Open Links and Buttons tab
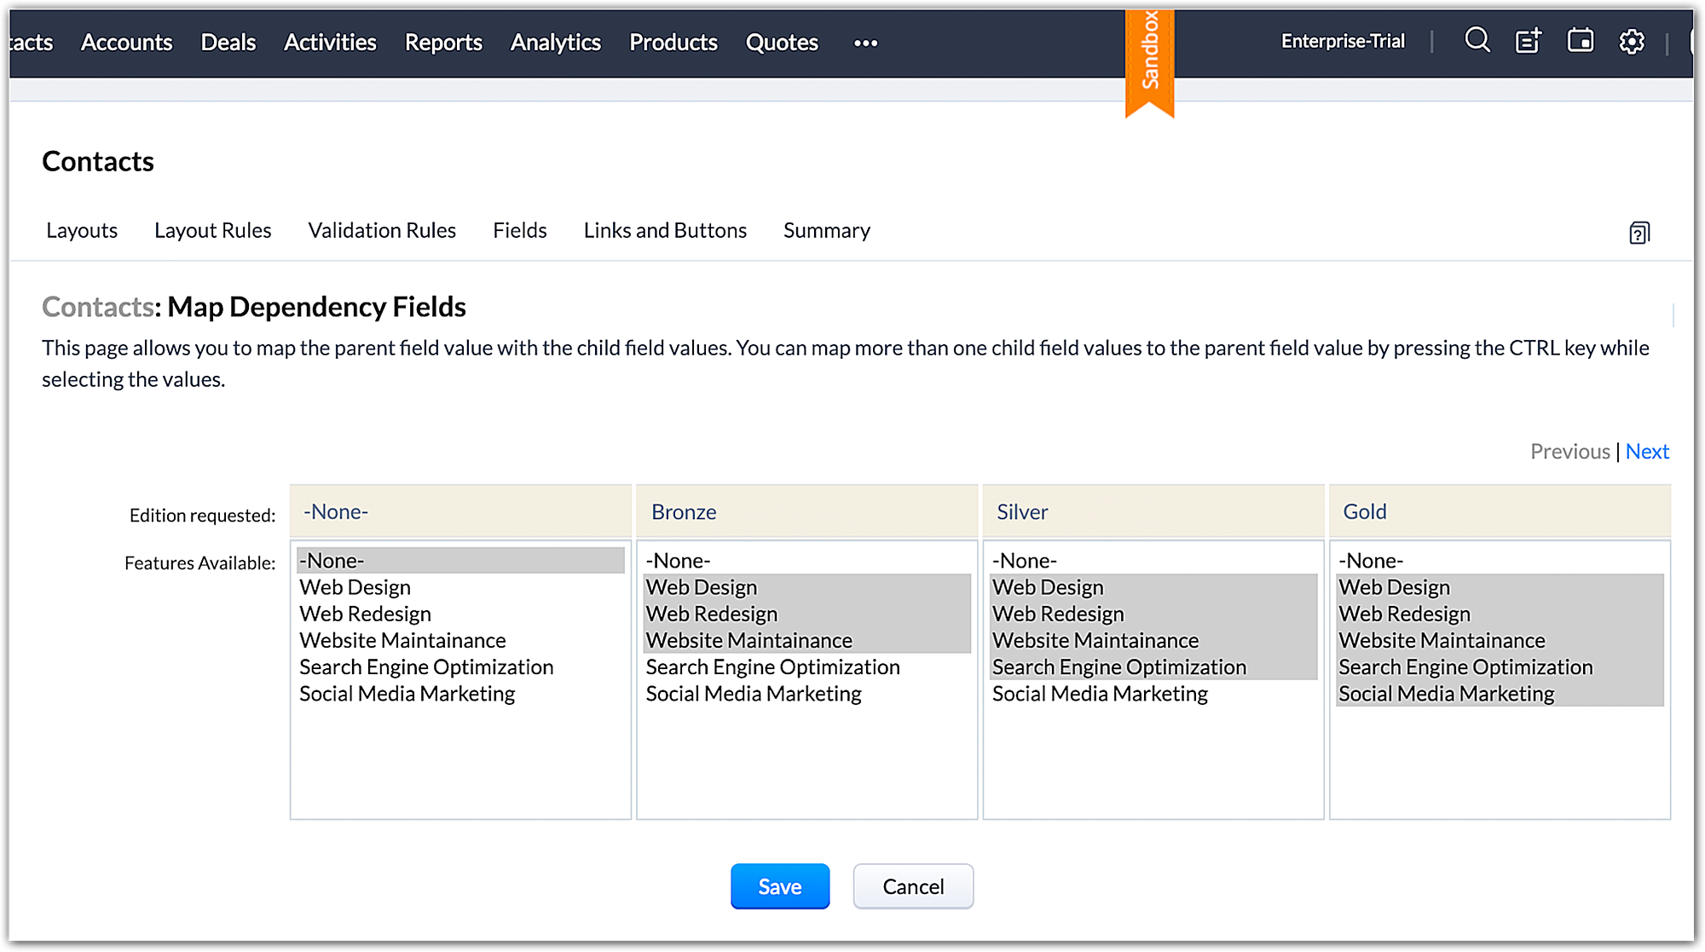The height and width of the screenshot is (952, 1705). point(665,230)
